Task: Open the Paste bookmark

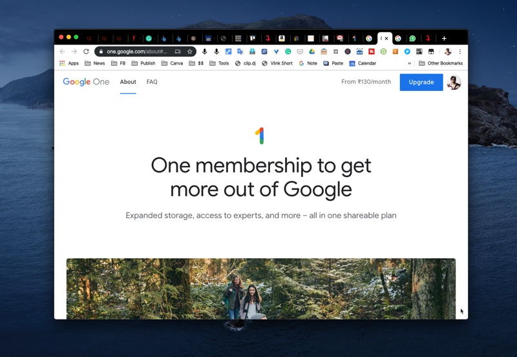Action: [x=333, y=63]
